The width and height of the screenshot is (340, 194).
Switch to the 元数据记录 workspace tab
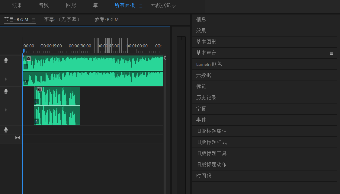pos(163,5)
